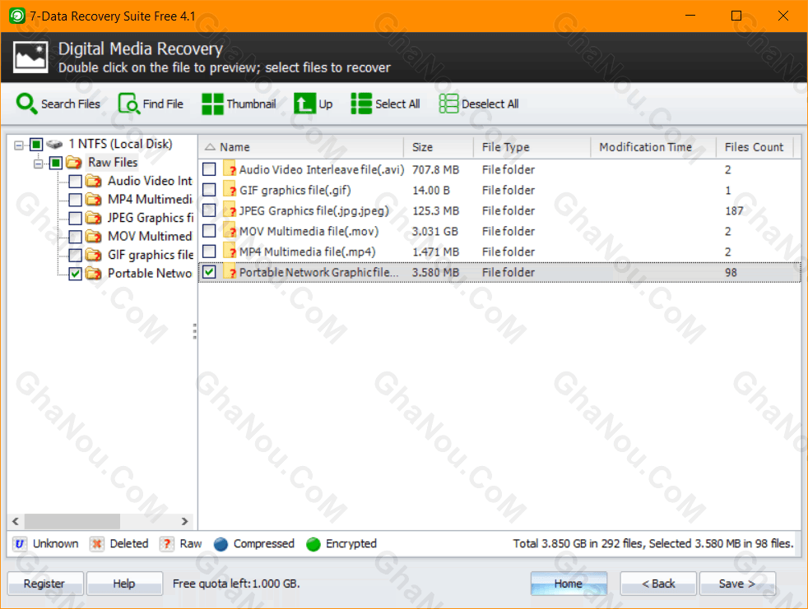Check the MOV Multimedia file(.mov) list checkbox
This screenshot has width=808, height=609.
pyautogui.click(x=209, y=231)
